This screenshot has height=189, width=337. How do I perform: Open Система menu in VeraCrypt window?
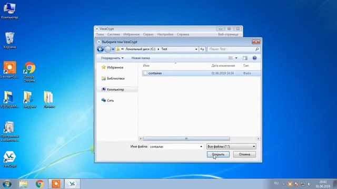click(114, 34)
